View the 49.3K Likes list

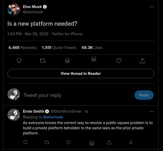click(x=92, y=48)
